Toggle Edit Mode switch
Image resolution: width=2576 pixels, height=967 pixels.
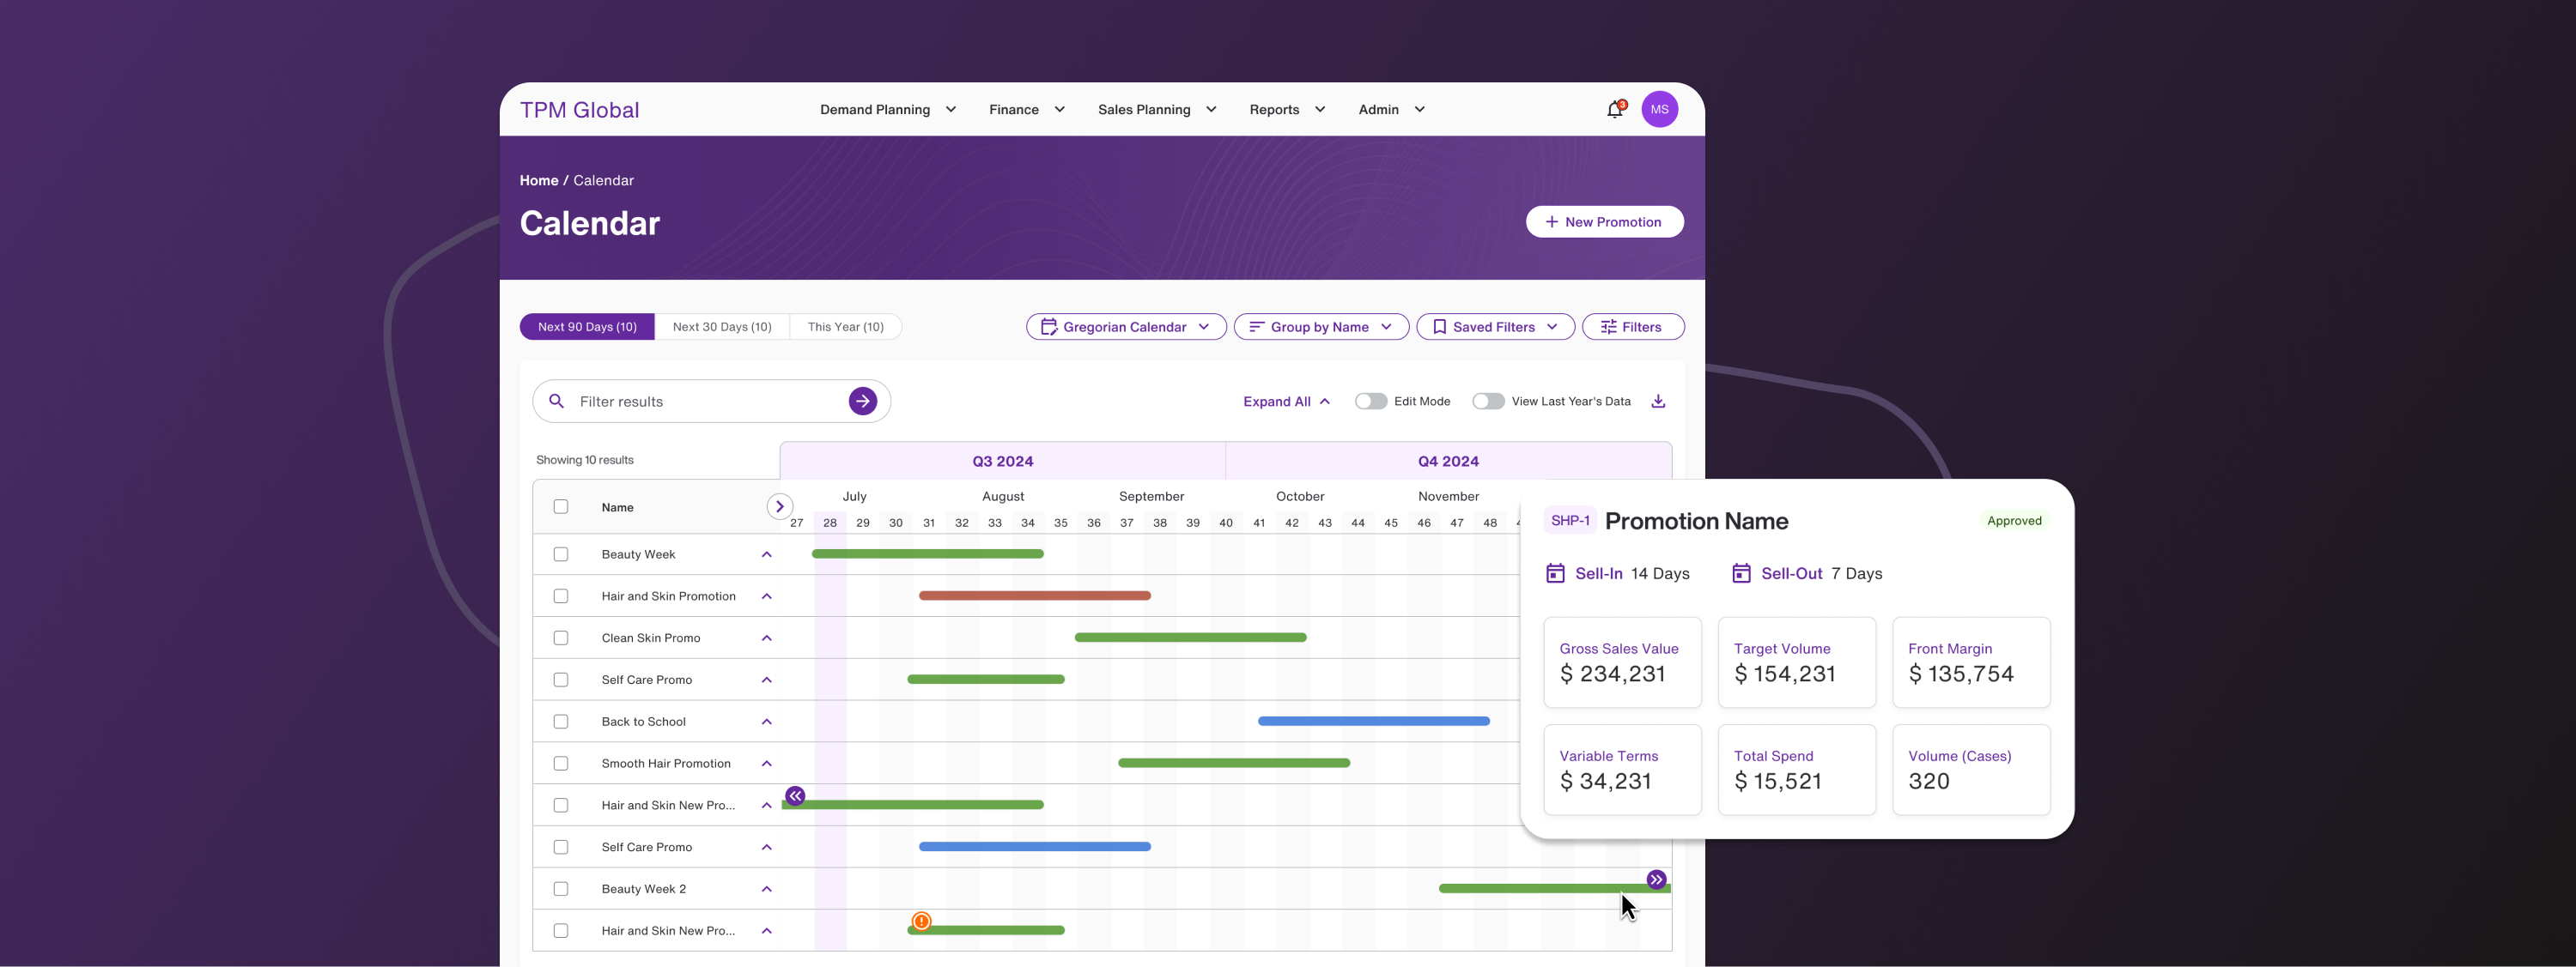coord(1371,402)
